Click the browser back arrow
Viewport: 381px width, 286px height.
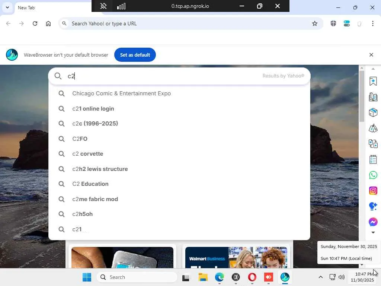tap(8, 23)
